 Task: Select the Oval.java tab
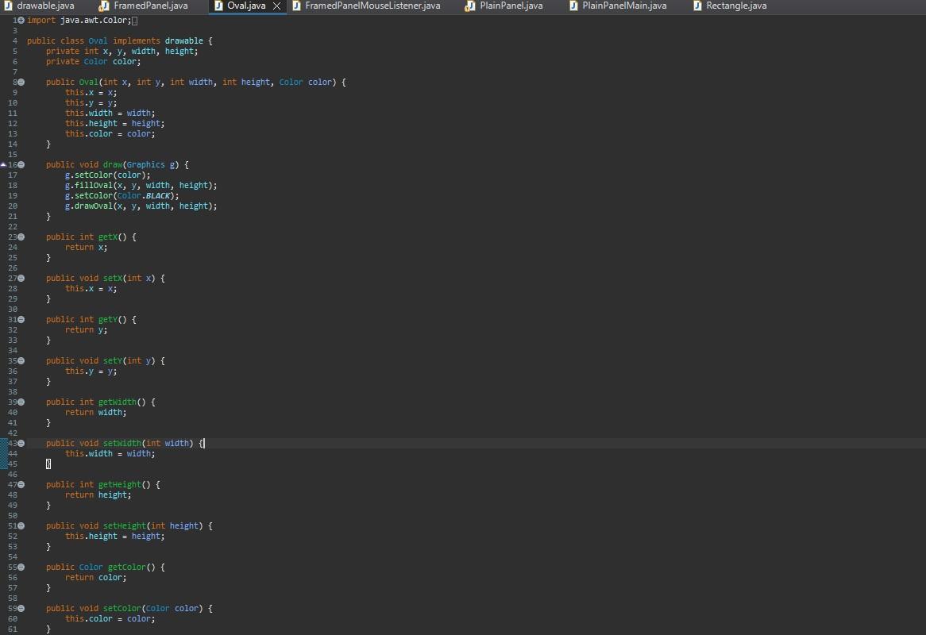click(246, 6)
